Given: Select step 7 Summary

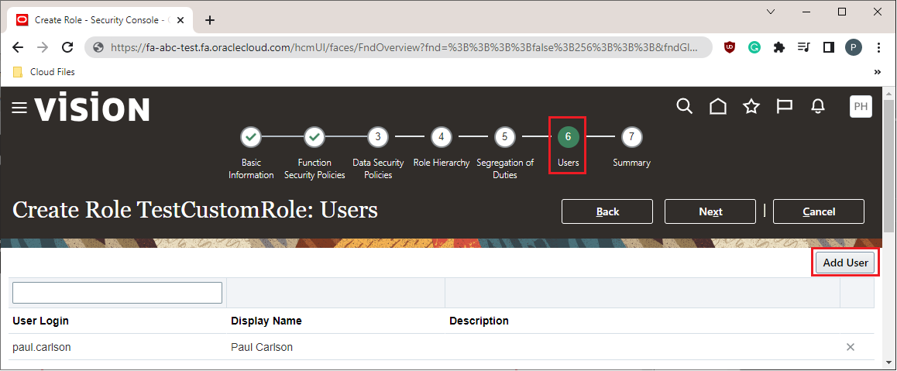Looking at the screenshot, I should (x=631, y=137).
